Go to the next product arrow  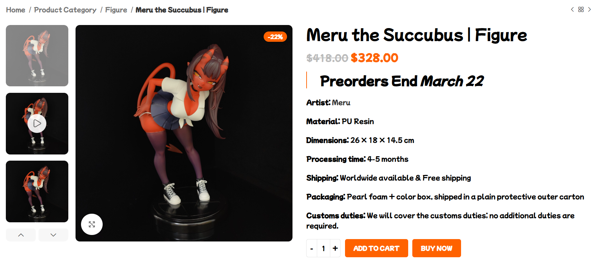pyautogui.click(x=589, y=10)
